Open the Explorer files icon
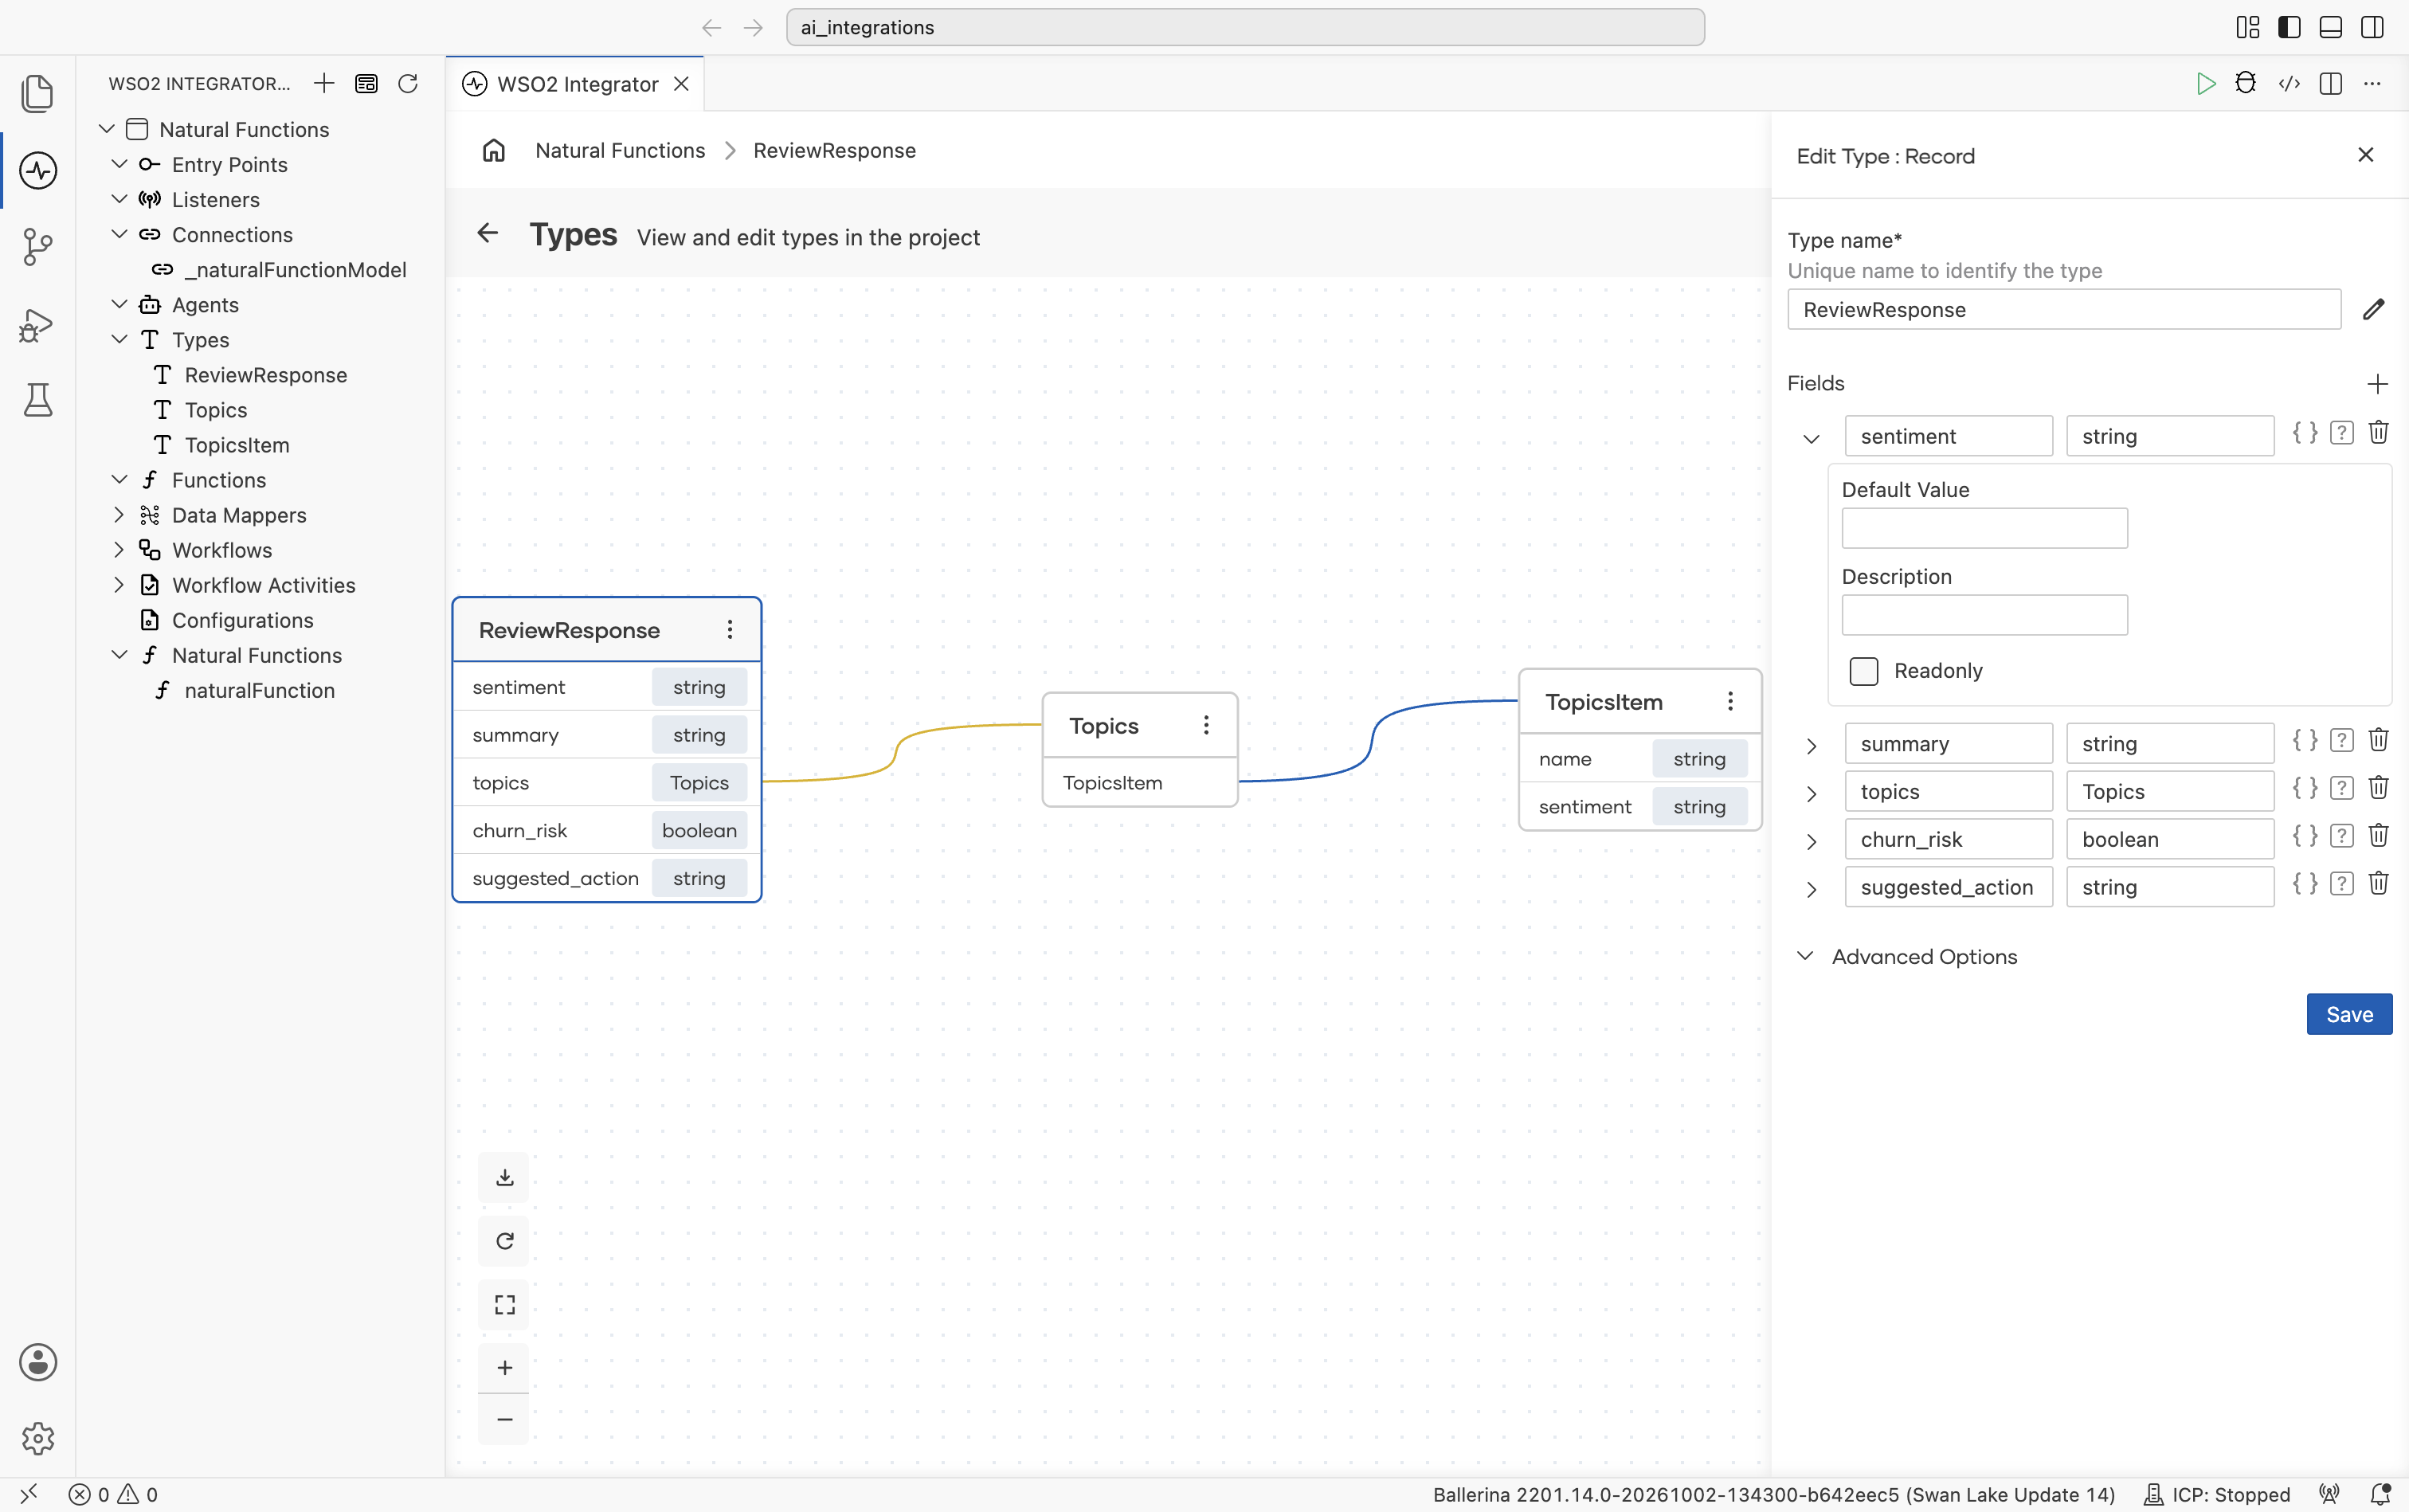Image resolution: width=2409 pixels, height=1512 pixels. tap(38, 93)
